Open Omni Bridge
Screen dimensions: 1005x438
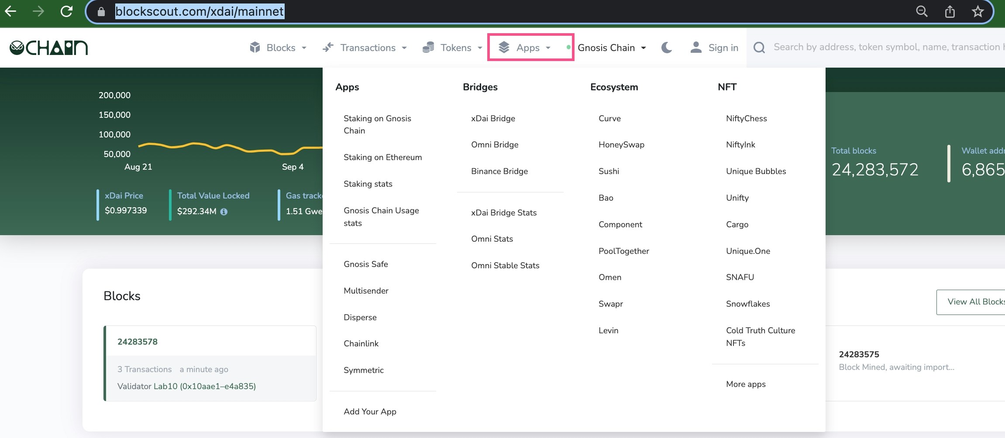coord(495,144)
